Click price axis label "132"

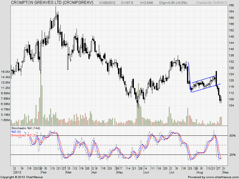pos(231,62)
